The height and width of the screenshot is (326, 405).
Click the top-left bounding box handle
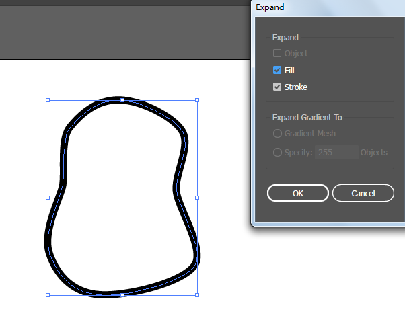click(48, 100)
